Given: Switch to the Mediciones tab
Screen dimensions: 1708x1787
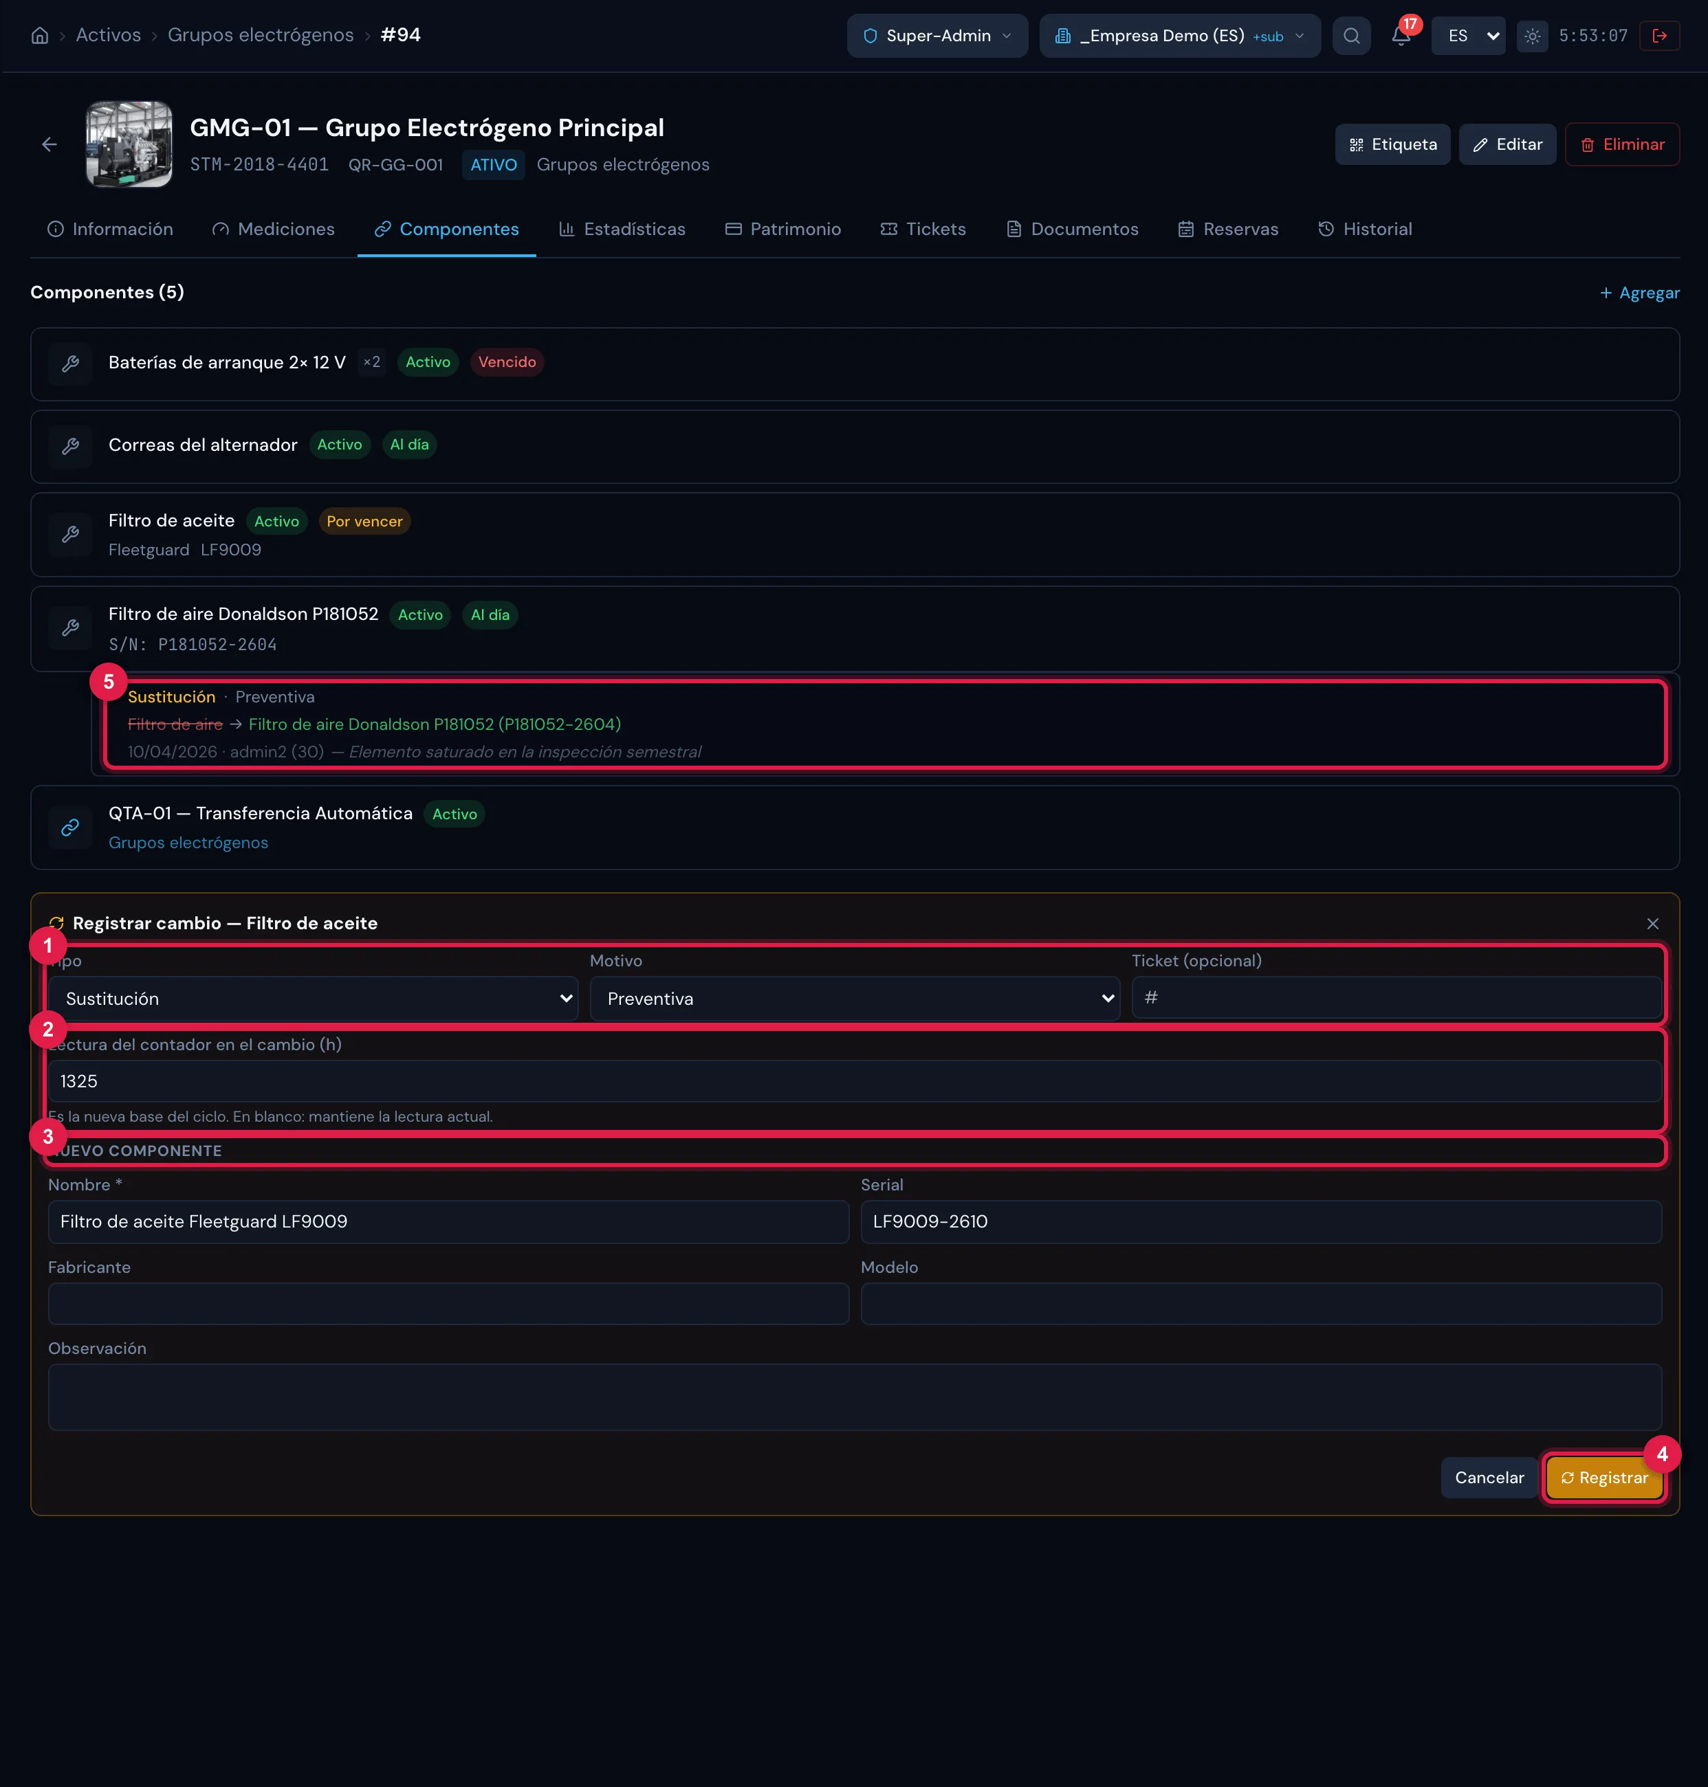Looking at the screenshot, I should pyautogui.click(x=273, y=230).
